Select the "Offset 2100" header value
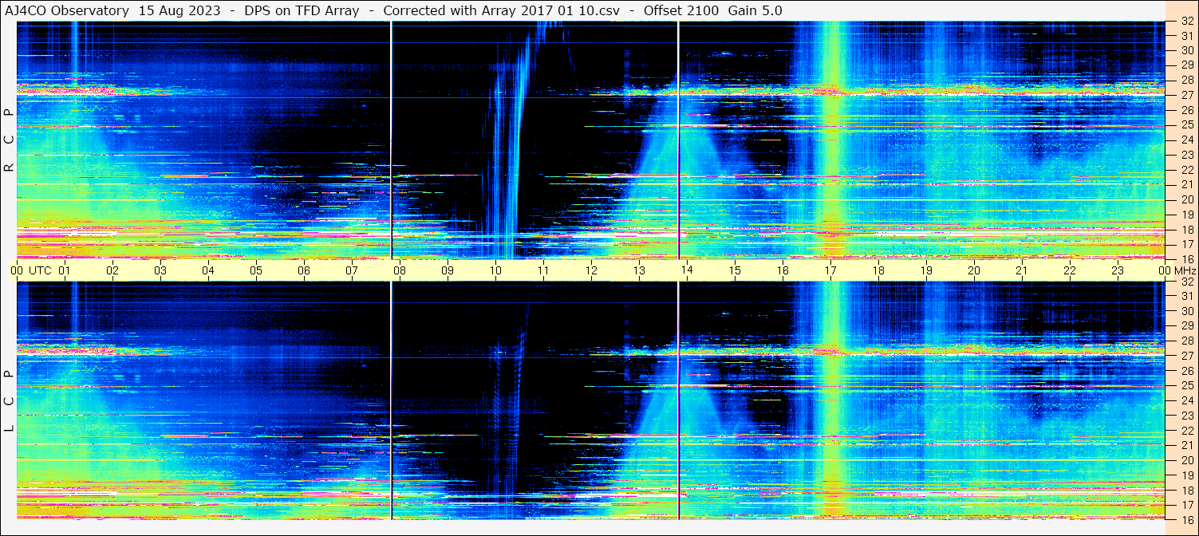This screenshot has height=536, width=1199. click(x=680, y=10)
